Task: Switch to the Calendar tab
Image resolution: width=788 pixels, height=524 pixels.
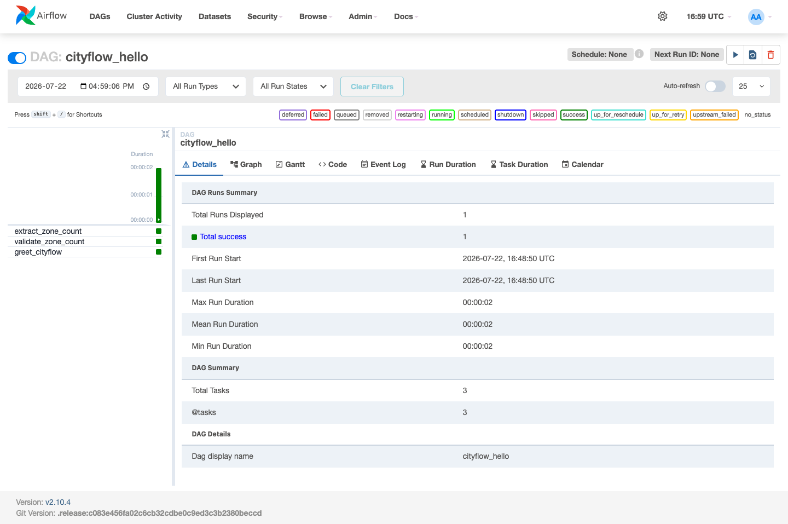Action: [583, 164]
